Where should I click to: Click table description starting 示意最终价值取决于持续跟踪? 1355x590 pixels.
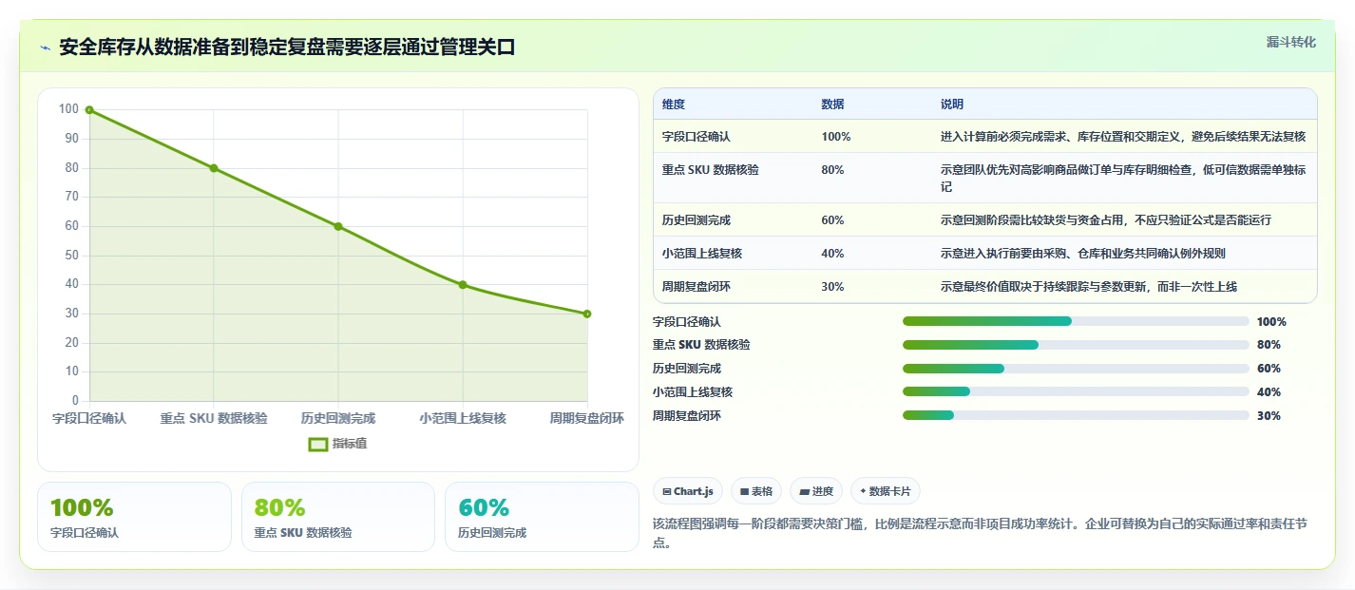click(1089, 287)
